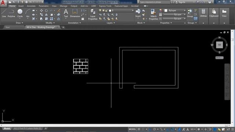
Task: Open the rectangular Array tool
Action: coord(51,19)
